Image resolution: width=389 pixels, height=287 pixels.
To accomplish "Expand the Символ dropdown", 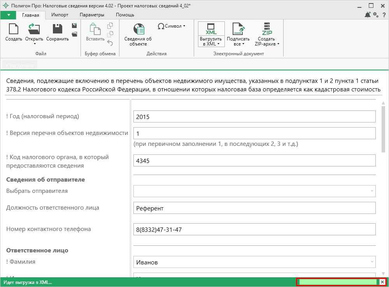I will point(172,26).
